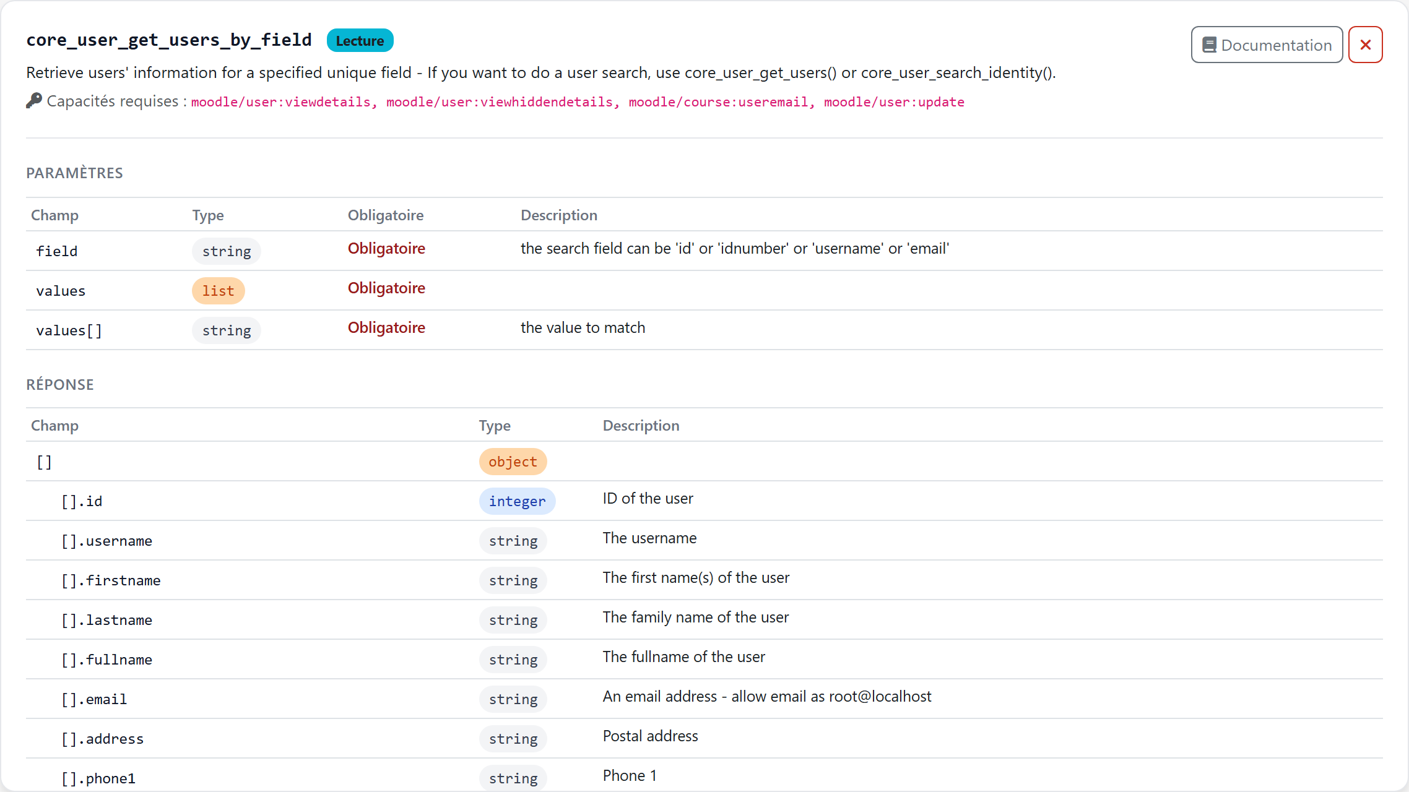Viewport: 1409px width, 792px height.
Task: Click the string badge in the [].email row
Action: tap(513, 699)
